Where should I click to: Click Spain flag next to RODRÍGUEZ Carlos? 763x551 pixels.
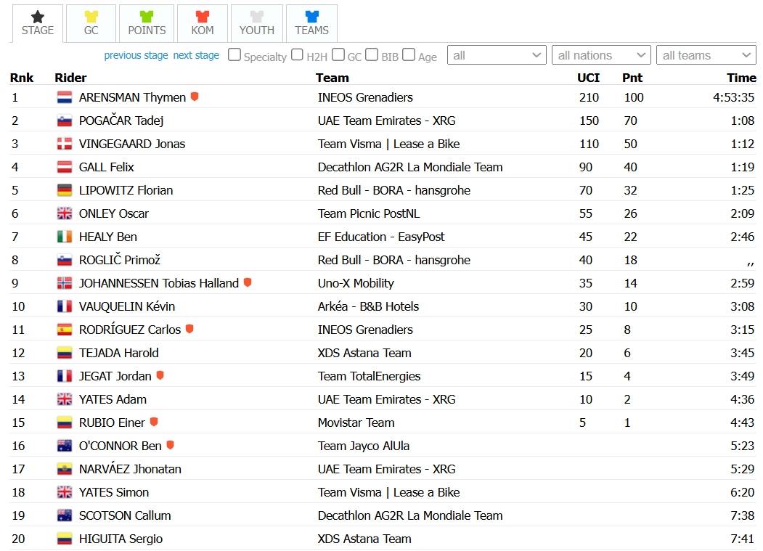(64, 330)
